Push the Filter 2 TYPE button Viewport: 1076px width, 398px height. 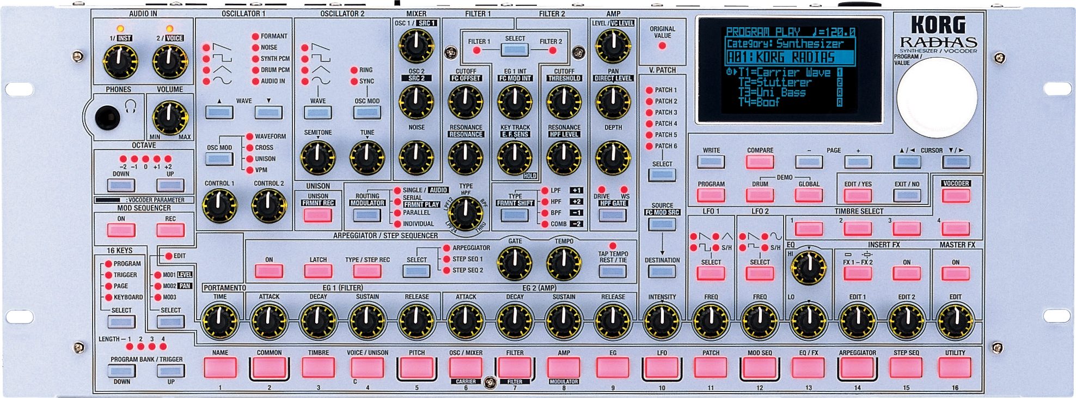(515, 215)
